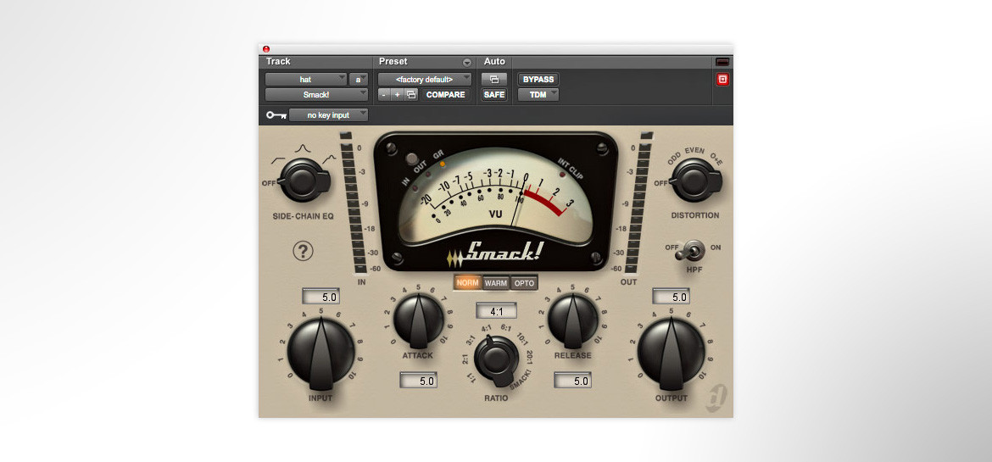
Task: Click the dark indicator icon above target button
Action: (x=722, y=62)
